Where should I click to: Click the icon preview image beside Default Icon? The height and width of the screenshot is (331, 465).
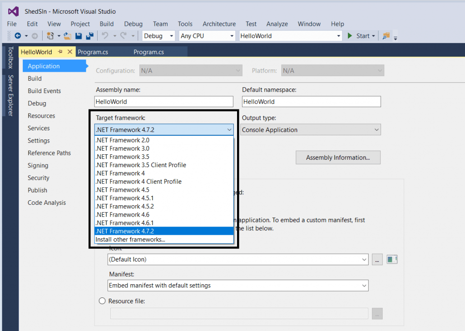click(392, 260)
